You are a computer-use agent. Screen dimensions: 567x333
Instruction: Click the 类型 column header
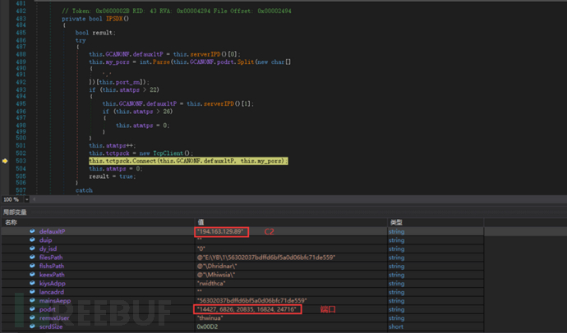pyautogui.click(x=394, y=222)
